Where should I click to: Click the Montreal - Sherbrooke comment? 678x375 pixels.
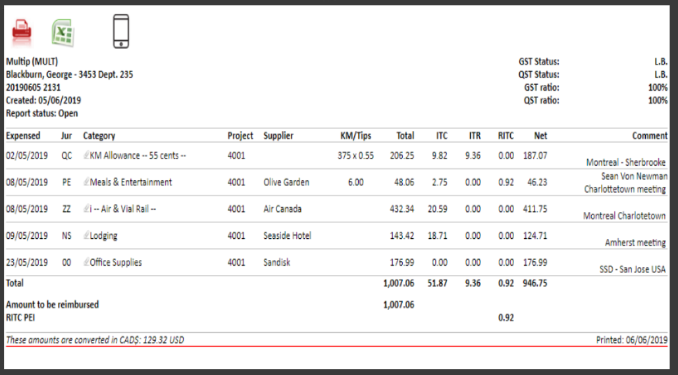(x=626, y=162)
